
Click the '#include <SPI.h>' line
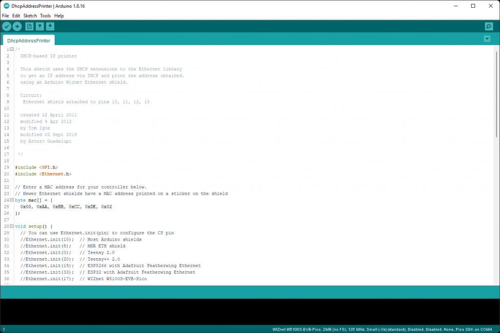click(36, 167)
